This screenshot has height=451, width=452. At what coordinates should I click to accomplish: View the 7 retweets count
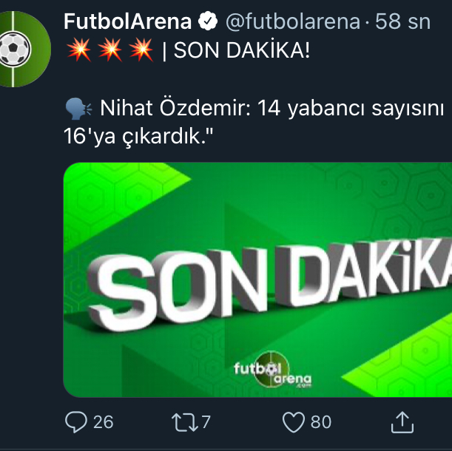pyautogui.click(x=206, y=421)
